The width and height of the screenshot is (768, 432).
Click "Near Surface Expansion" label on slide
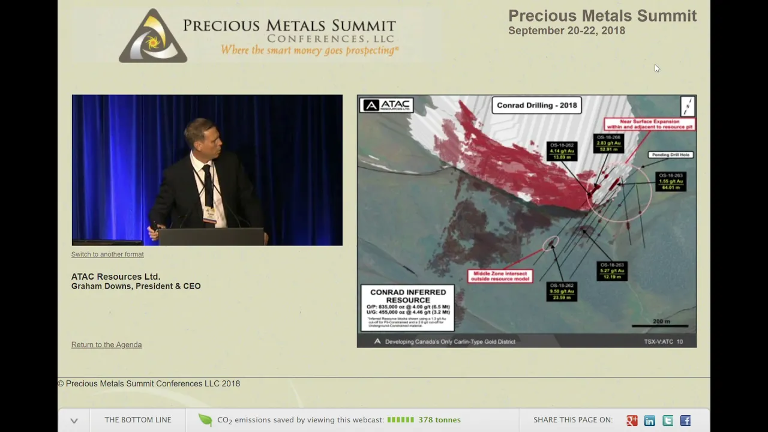(x=650, y=124)
